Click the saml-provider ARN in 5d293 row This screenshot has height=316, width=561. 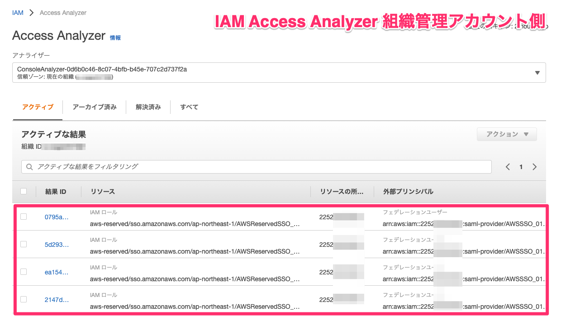[464, 251]
